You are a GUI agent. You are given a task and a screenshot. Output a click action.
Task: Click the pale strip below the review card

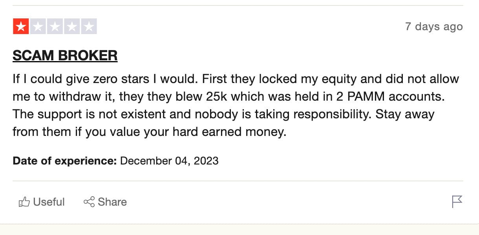coord(239,230)
